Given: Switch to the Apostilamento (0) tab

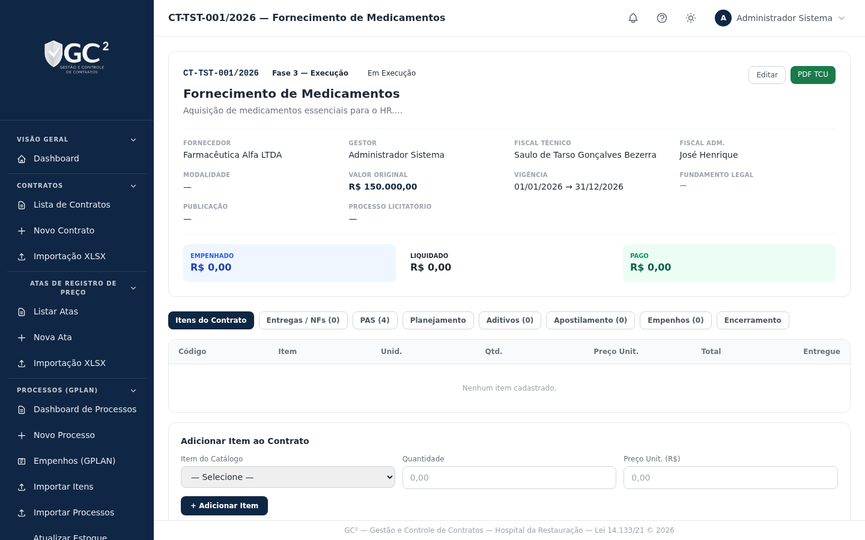Looking at the screenshot, I should click(590, 320).
